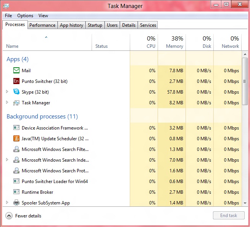Switch to the Services tab

[148, 25]
